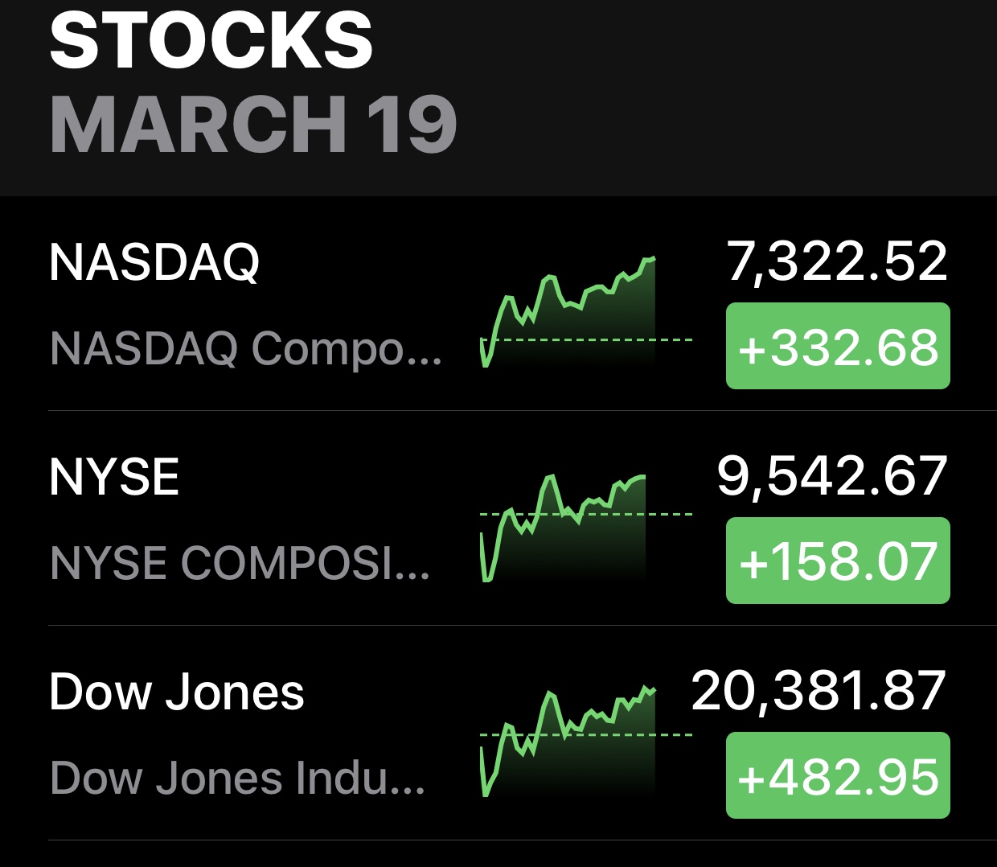Tap the NYSE price 9,542.67
Viewport: 997px width, 867px height.
(832, 476)
